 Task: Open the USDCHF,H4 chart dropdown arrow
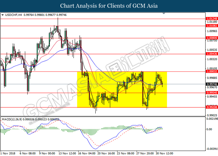pos(2,15)
